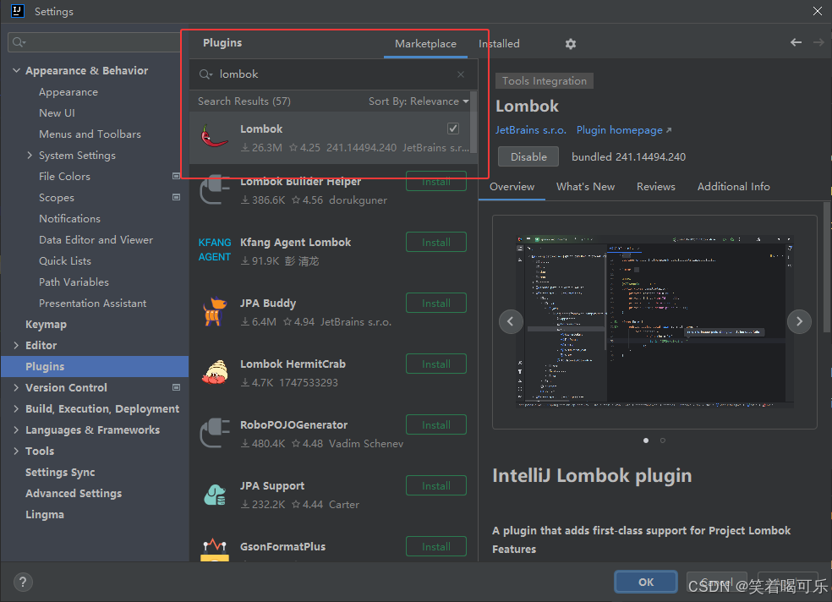Open the Plugin homepage link
This screenshot has height=602, width=832.
point(623,130)
